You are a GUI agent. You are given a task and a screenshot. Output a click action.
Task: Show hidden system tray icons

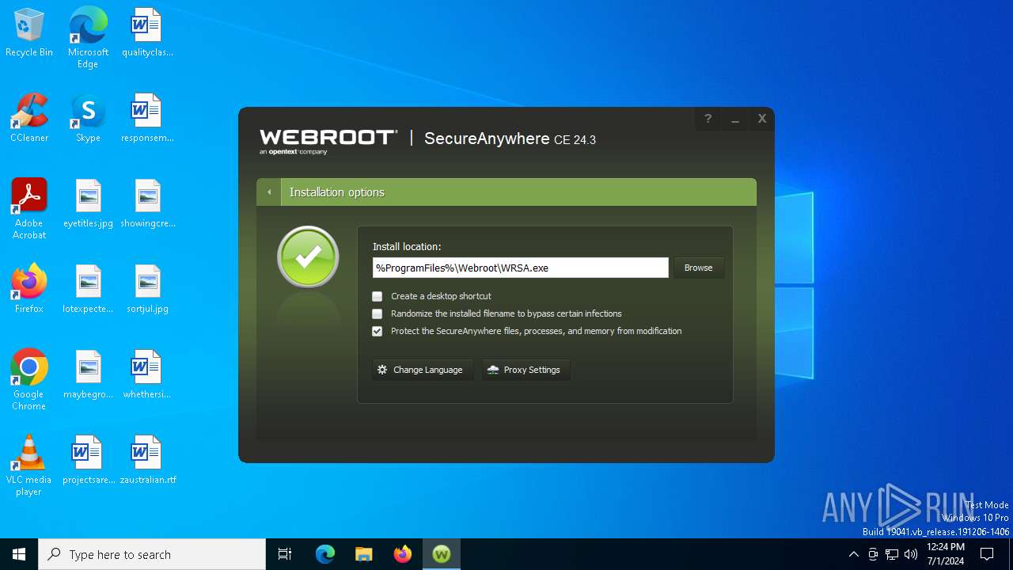(x=853, y=554)
